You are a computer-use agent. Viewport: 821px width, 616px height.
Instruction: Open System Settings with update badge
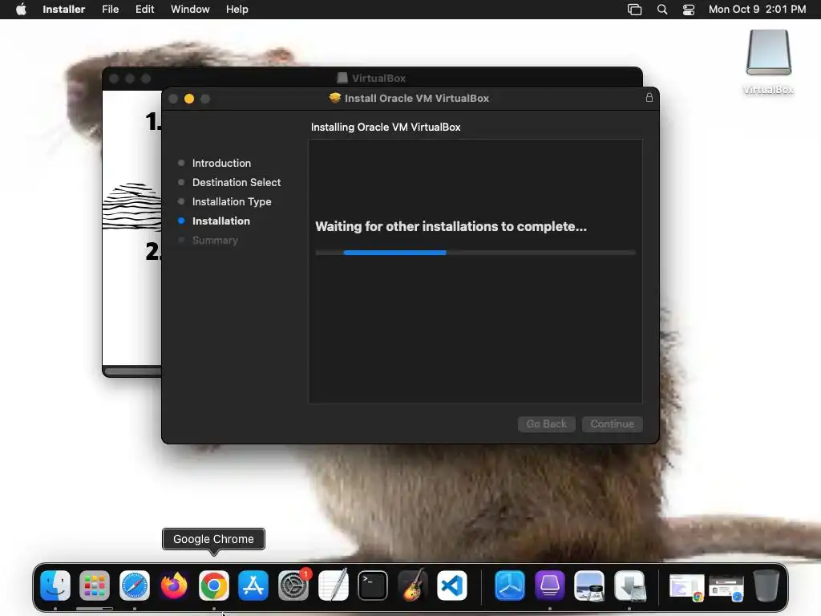(293, 586)
